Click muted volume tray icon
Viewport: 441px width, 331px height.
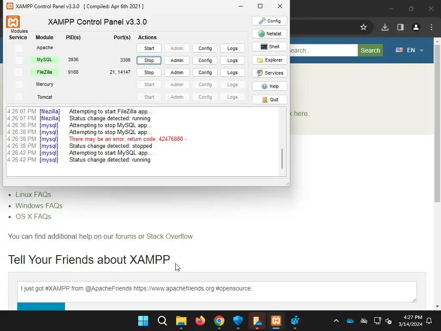389,321
